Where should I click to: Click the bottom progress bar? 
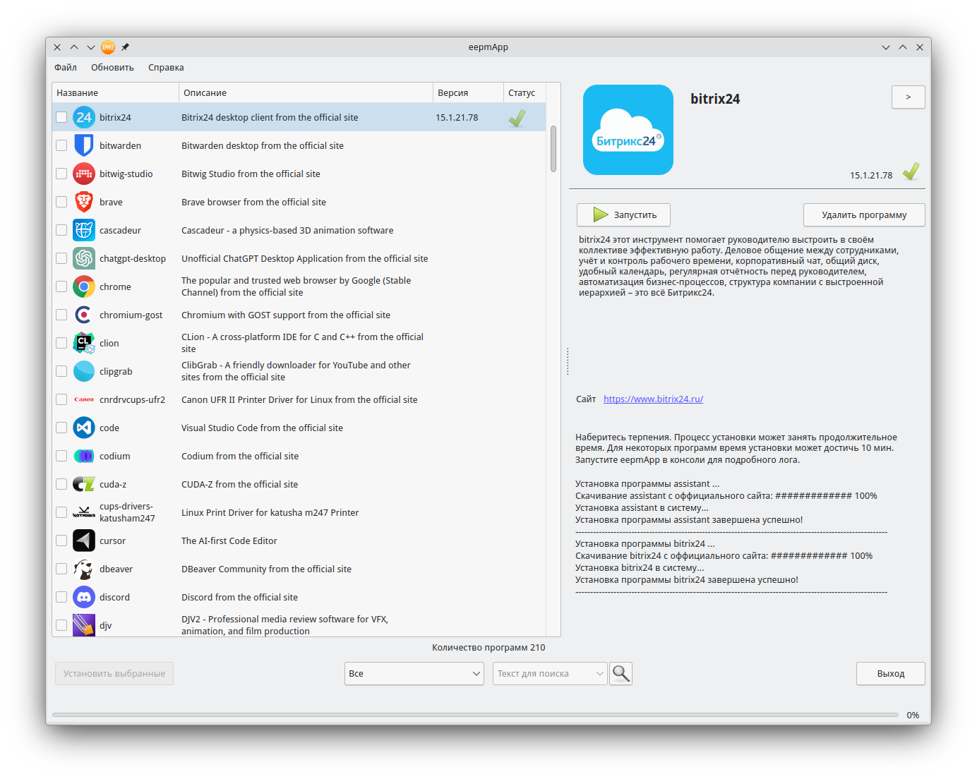(475, 715)
